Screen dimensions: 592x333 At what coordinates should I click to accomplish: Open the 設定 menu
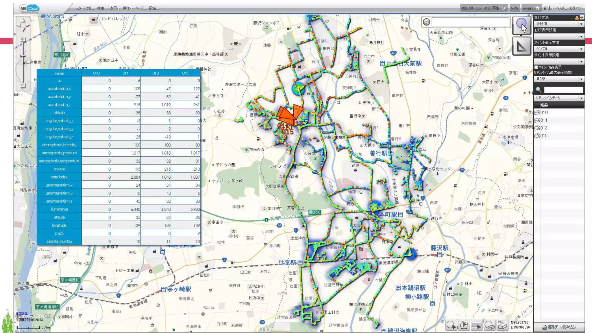point(154,8)
